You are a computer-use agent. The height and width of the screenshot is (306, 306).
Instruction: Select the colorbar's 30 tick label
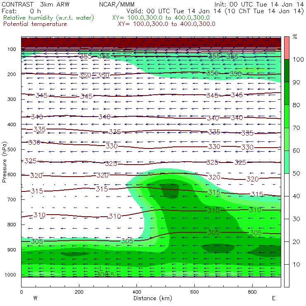click(x=296, y=219)
